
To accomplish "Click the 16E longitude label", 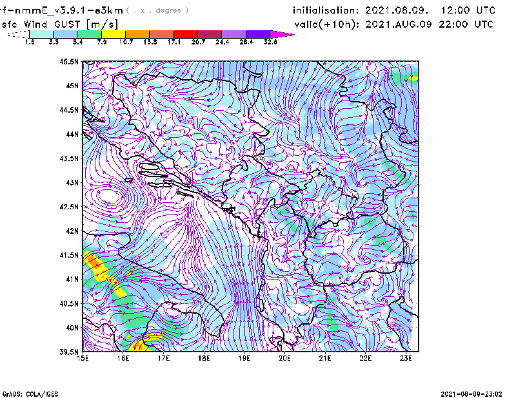I will (x=123, y=358).
